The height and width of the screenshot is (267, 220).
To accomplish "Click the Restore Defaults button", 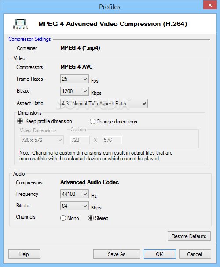I will click(x=189, y=236).
